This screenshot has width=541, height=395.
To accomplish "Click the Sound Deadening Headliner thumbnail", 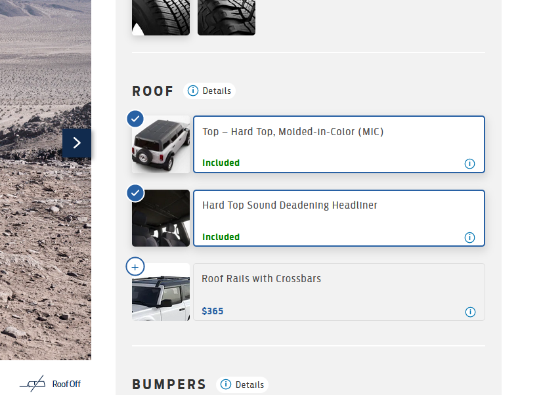I will coord(162,219).
